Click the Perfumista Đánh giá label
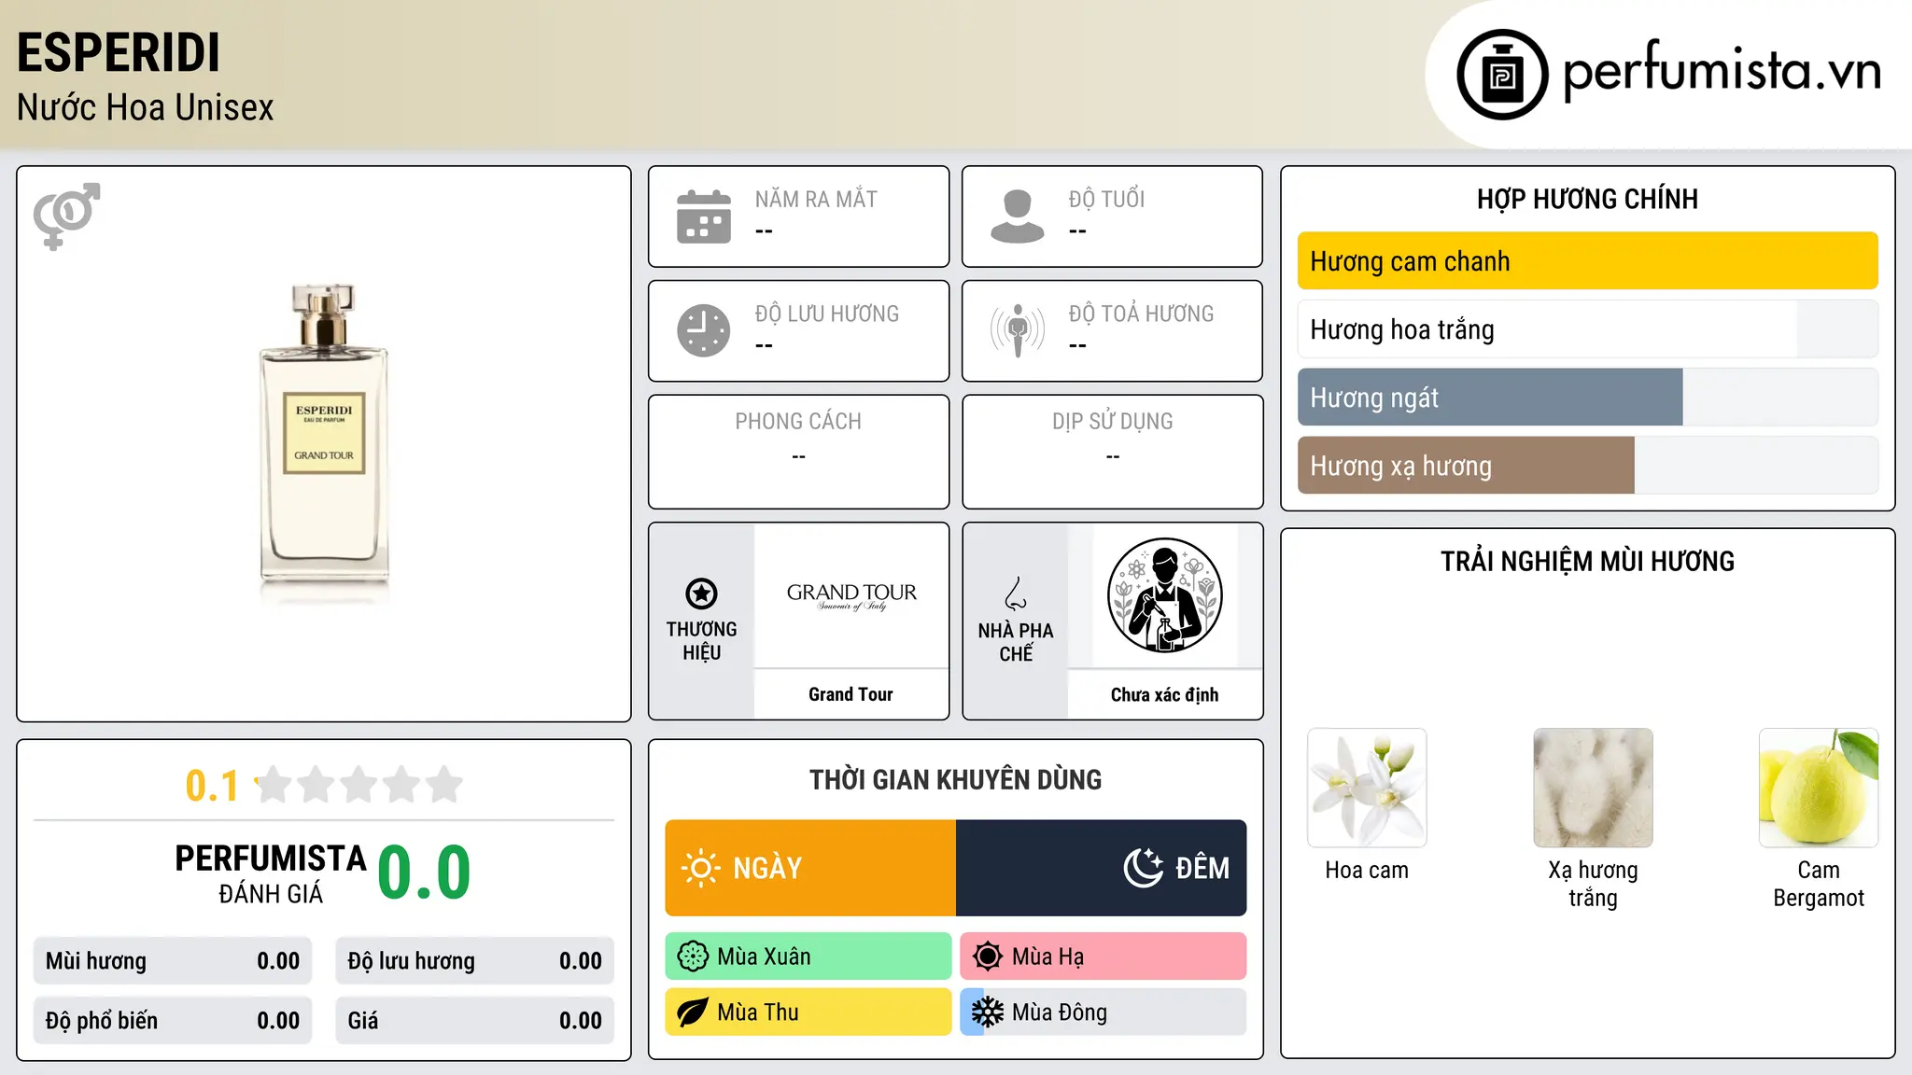 [x=271, y=873]
